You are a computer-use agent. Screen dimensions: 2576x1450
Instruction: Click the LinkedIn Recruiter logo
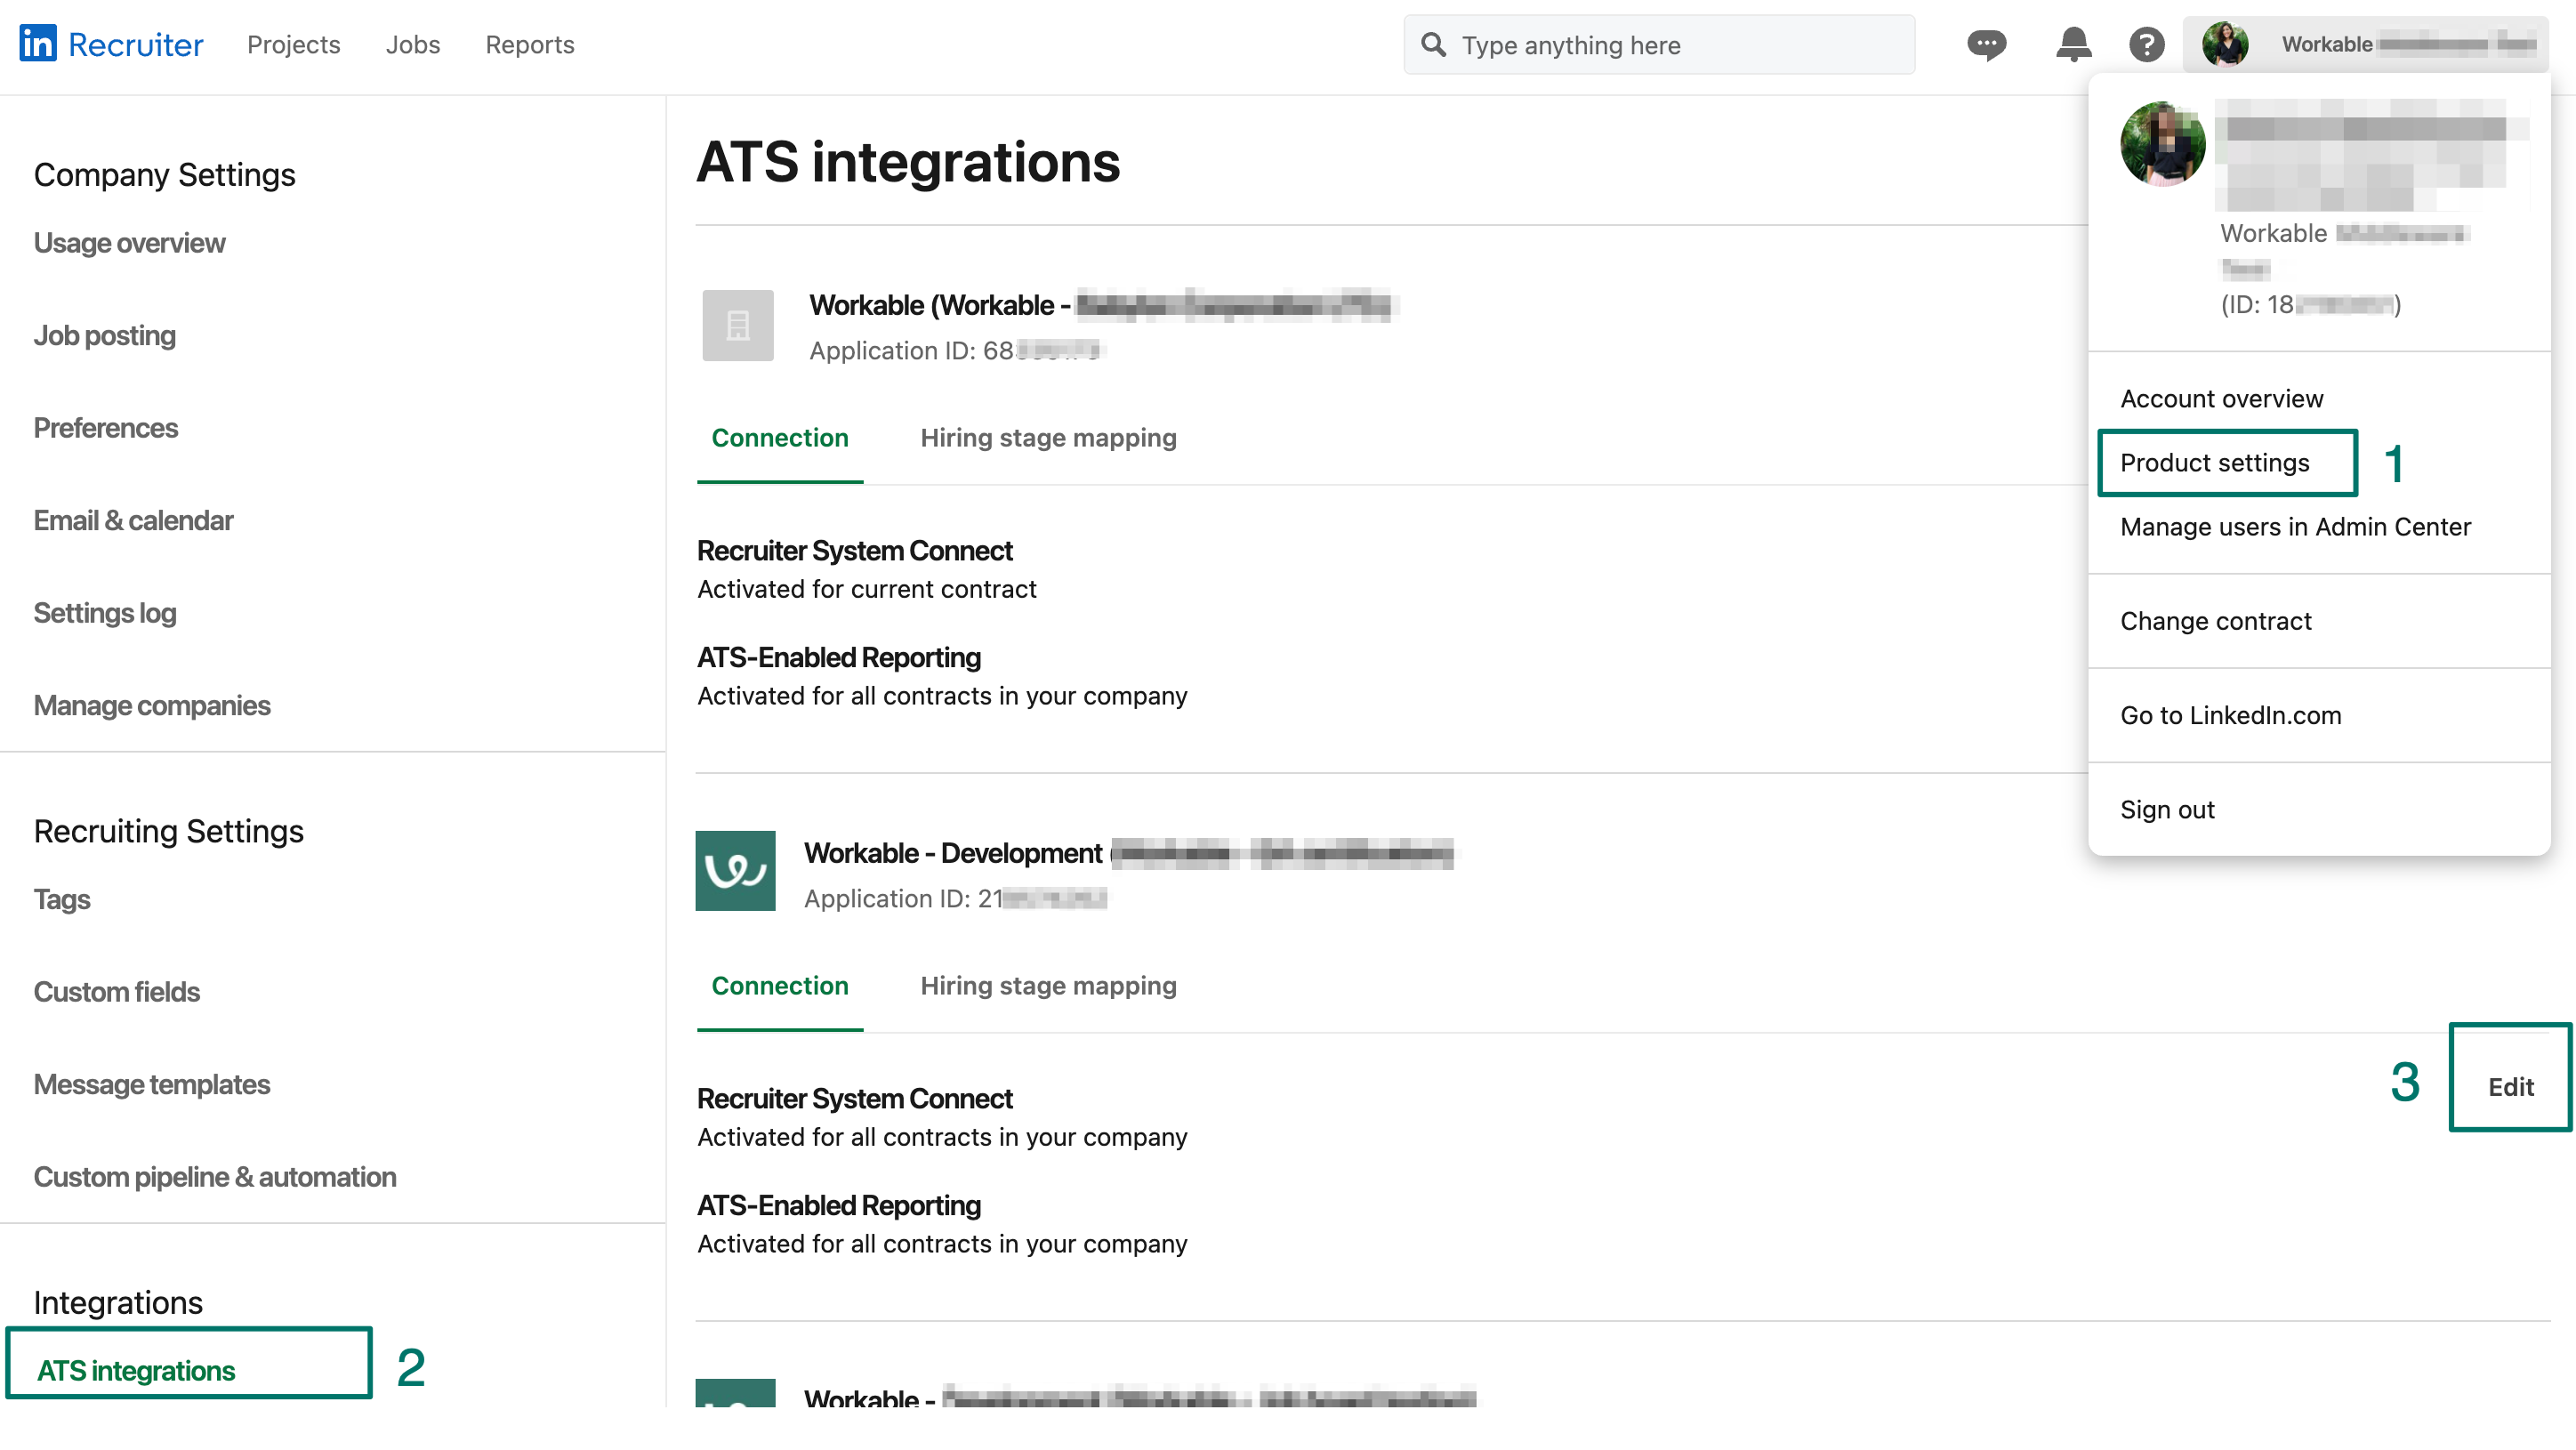tap(111, 44)
